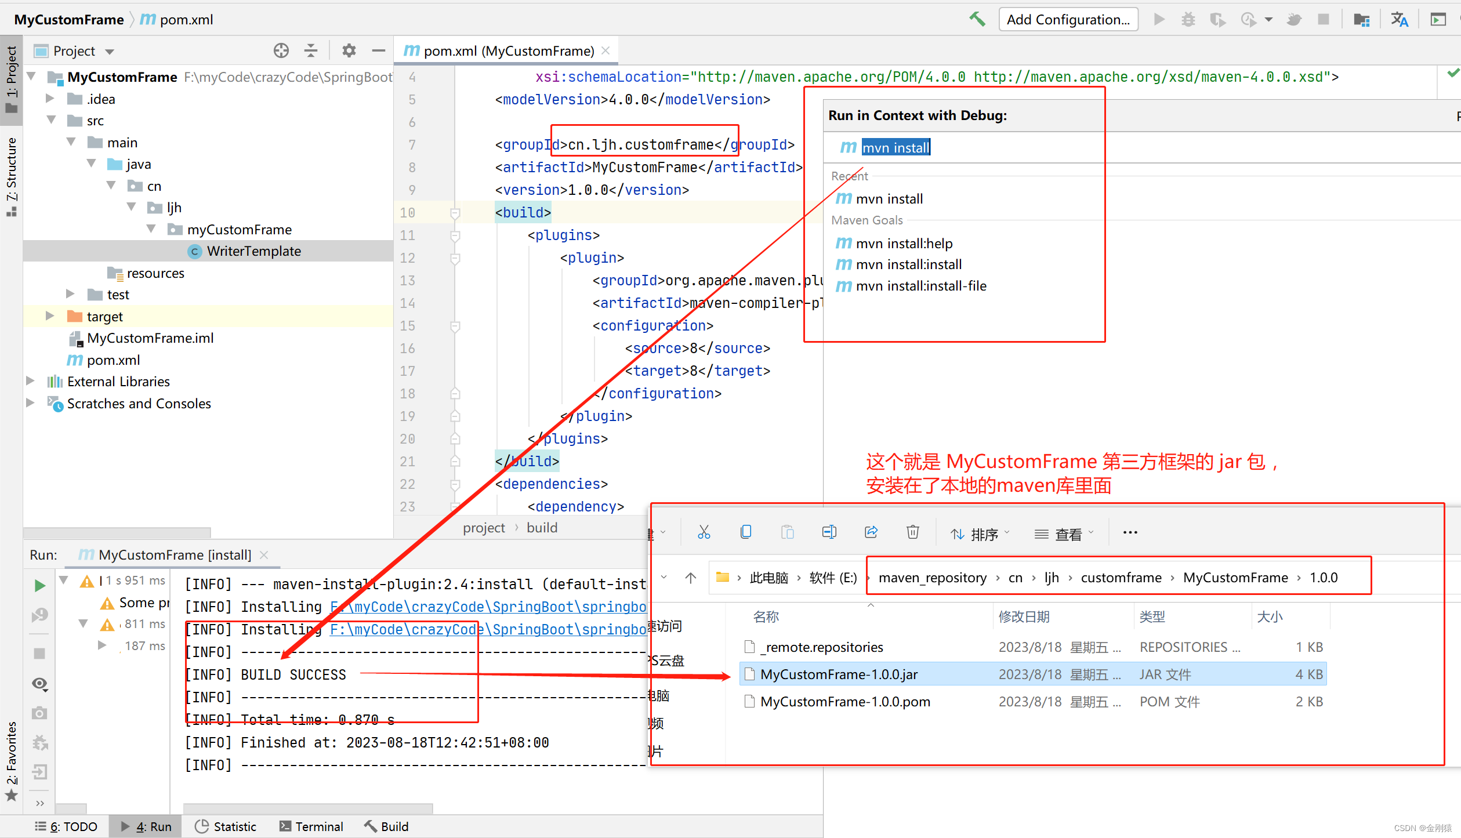This screenshot has height=838, width=1461.
Task: Hide the Project panel with minus icon
Action: [379, 51]
